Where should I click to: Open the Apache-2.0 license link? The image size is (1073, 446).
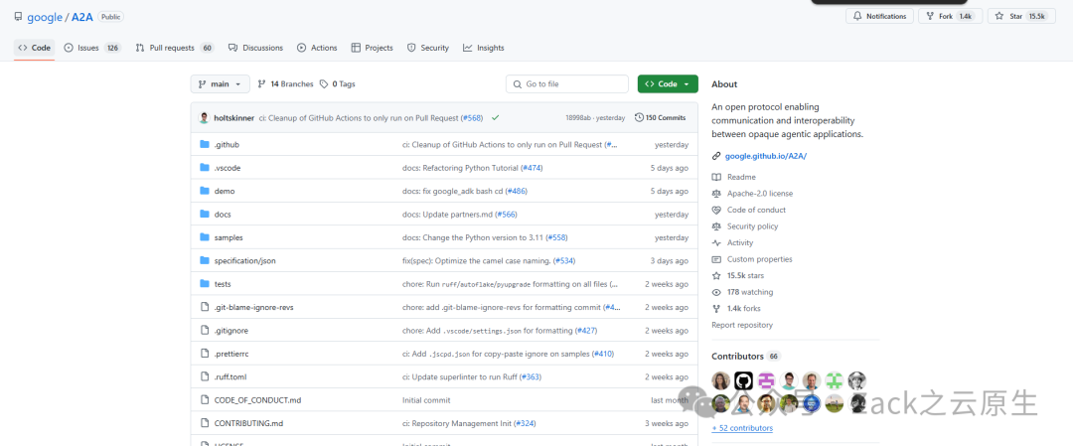pyautogui.click(x=759, y=194)
